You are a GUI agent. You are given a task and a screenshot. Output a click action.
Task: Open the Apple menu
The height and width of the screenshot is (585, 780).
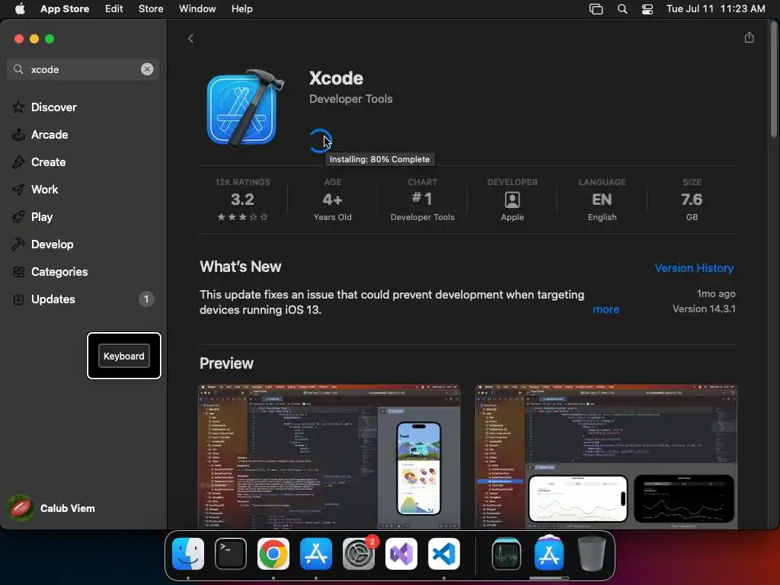click(x=20, y=8)
